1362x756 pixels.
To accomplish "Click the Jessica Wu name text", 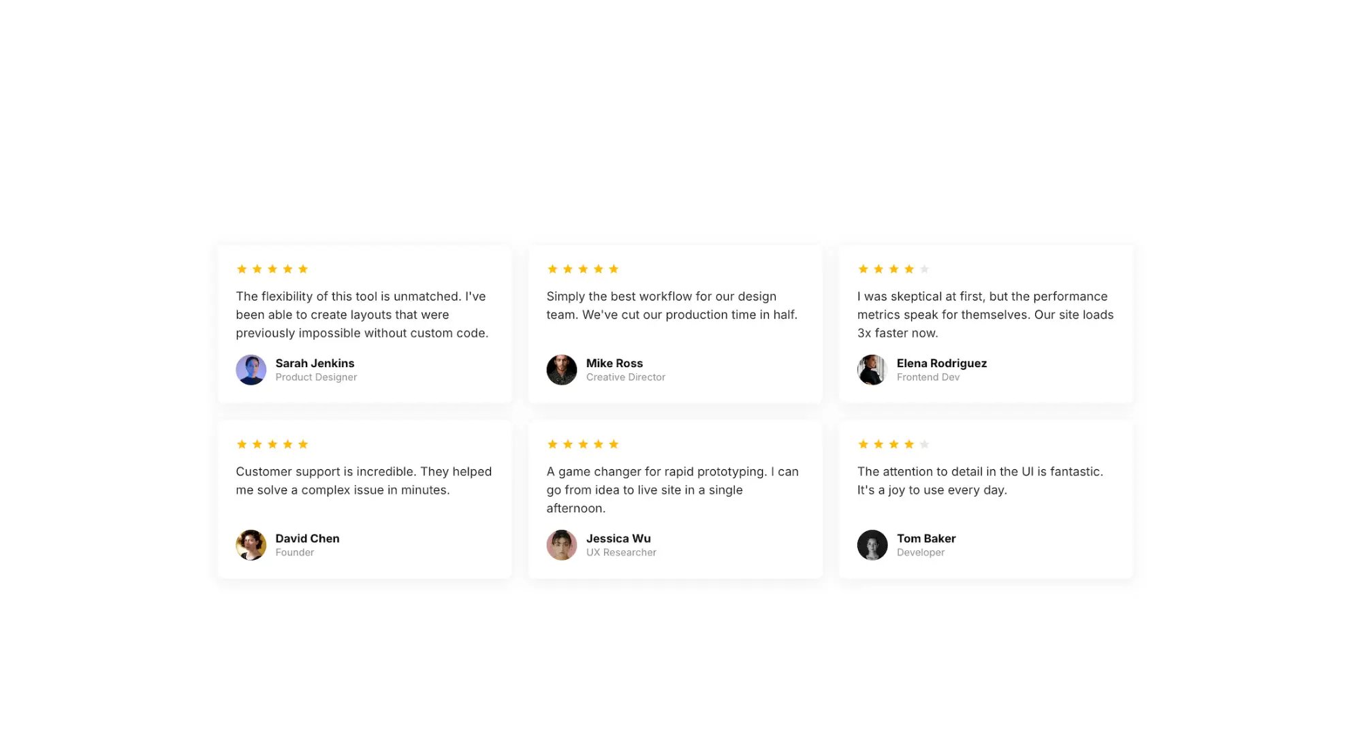I will point(618,538).
